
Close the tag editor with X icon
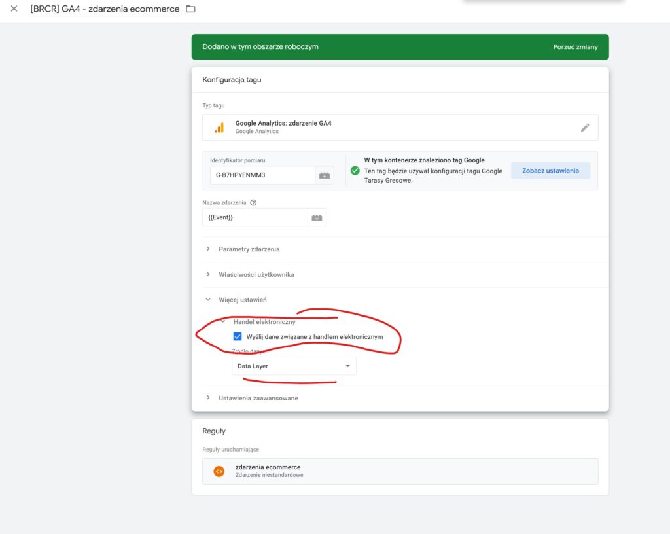click(14, 9)
